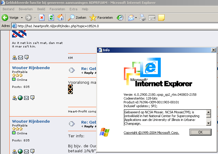Open Favorieten star toolbar button
The image size is (218, 154).
click(101, 18)
